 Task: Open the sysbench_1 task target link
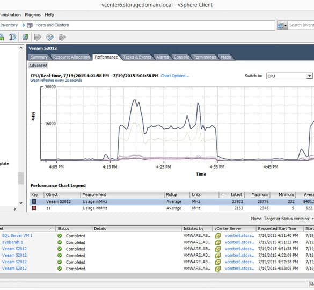(x=12, y=242)
